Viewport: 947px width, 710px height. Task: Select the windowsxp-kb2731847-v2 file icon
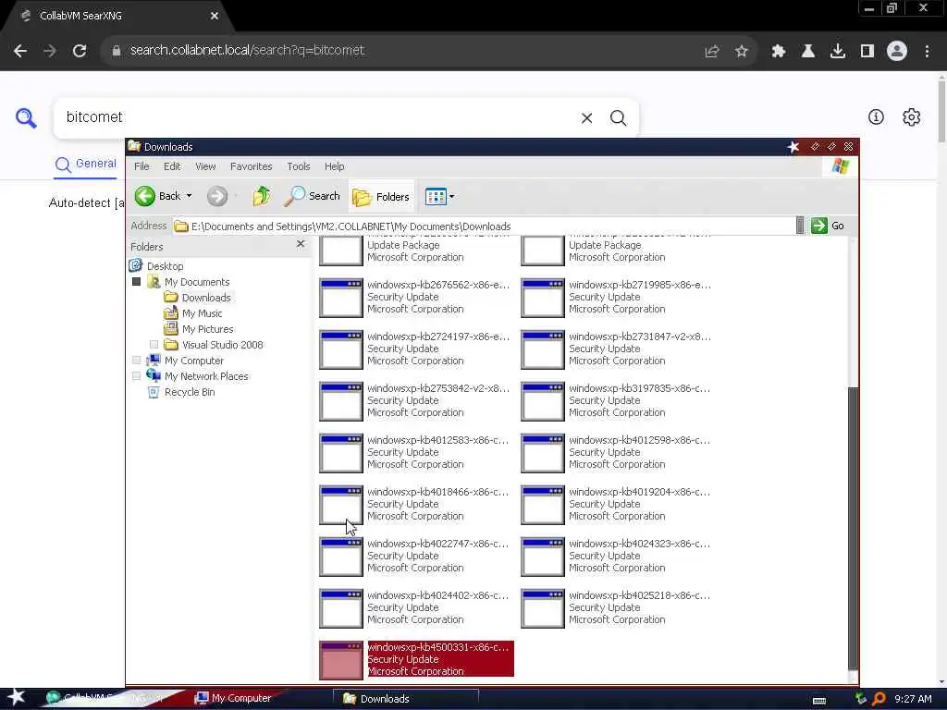click(x=543, y=349)
